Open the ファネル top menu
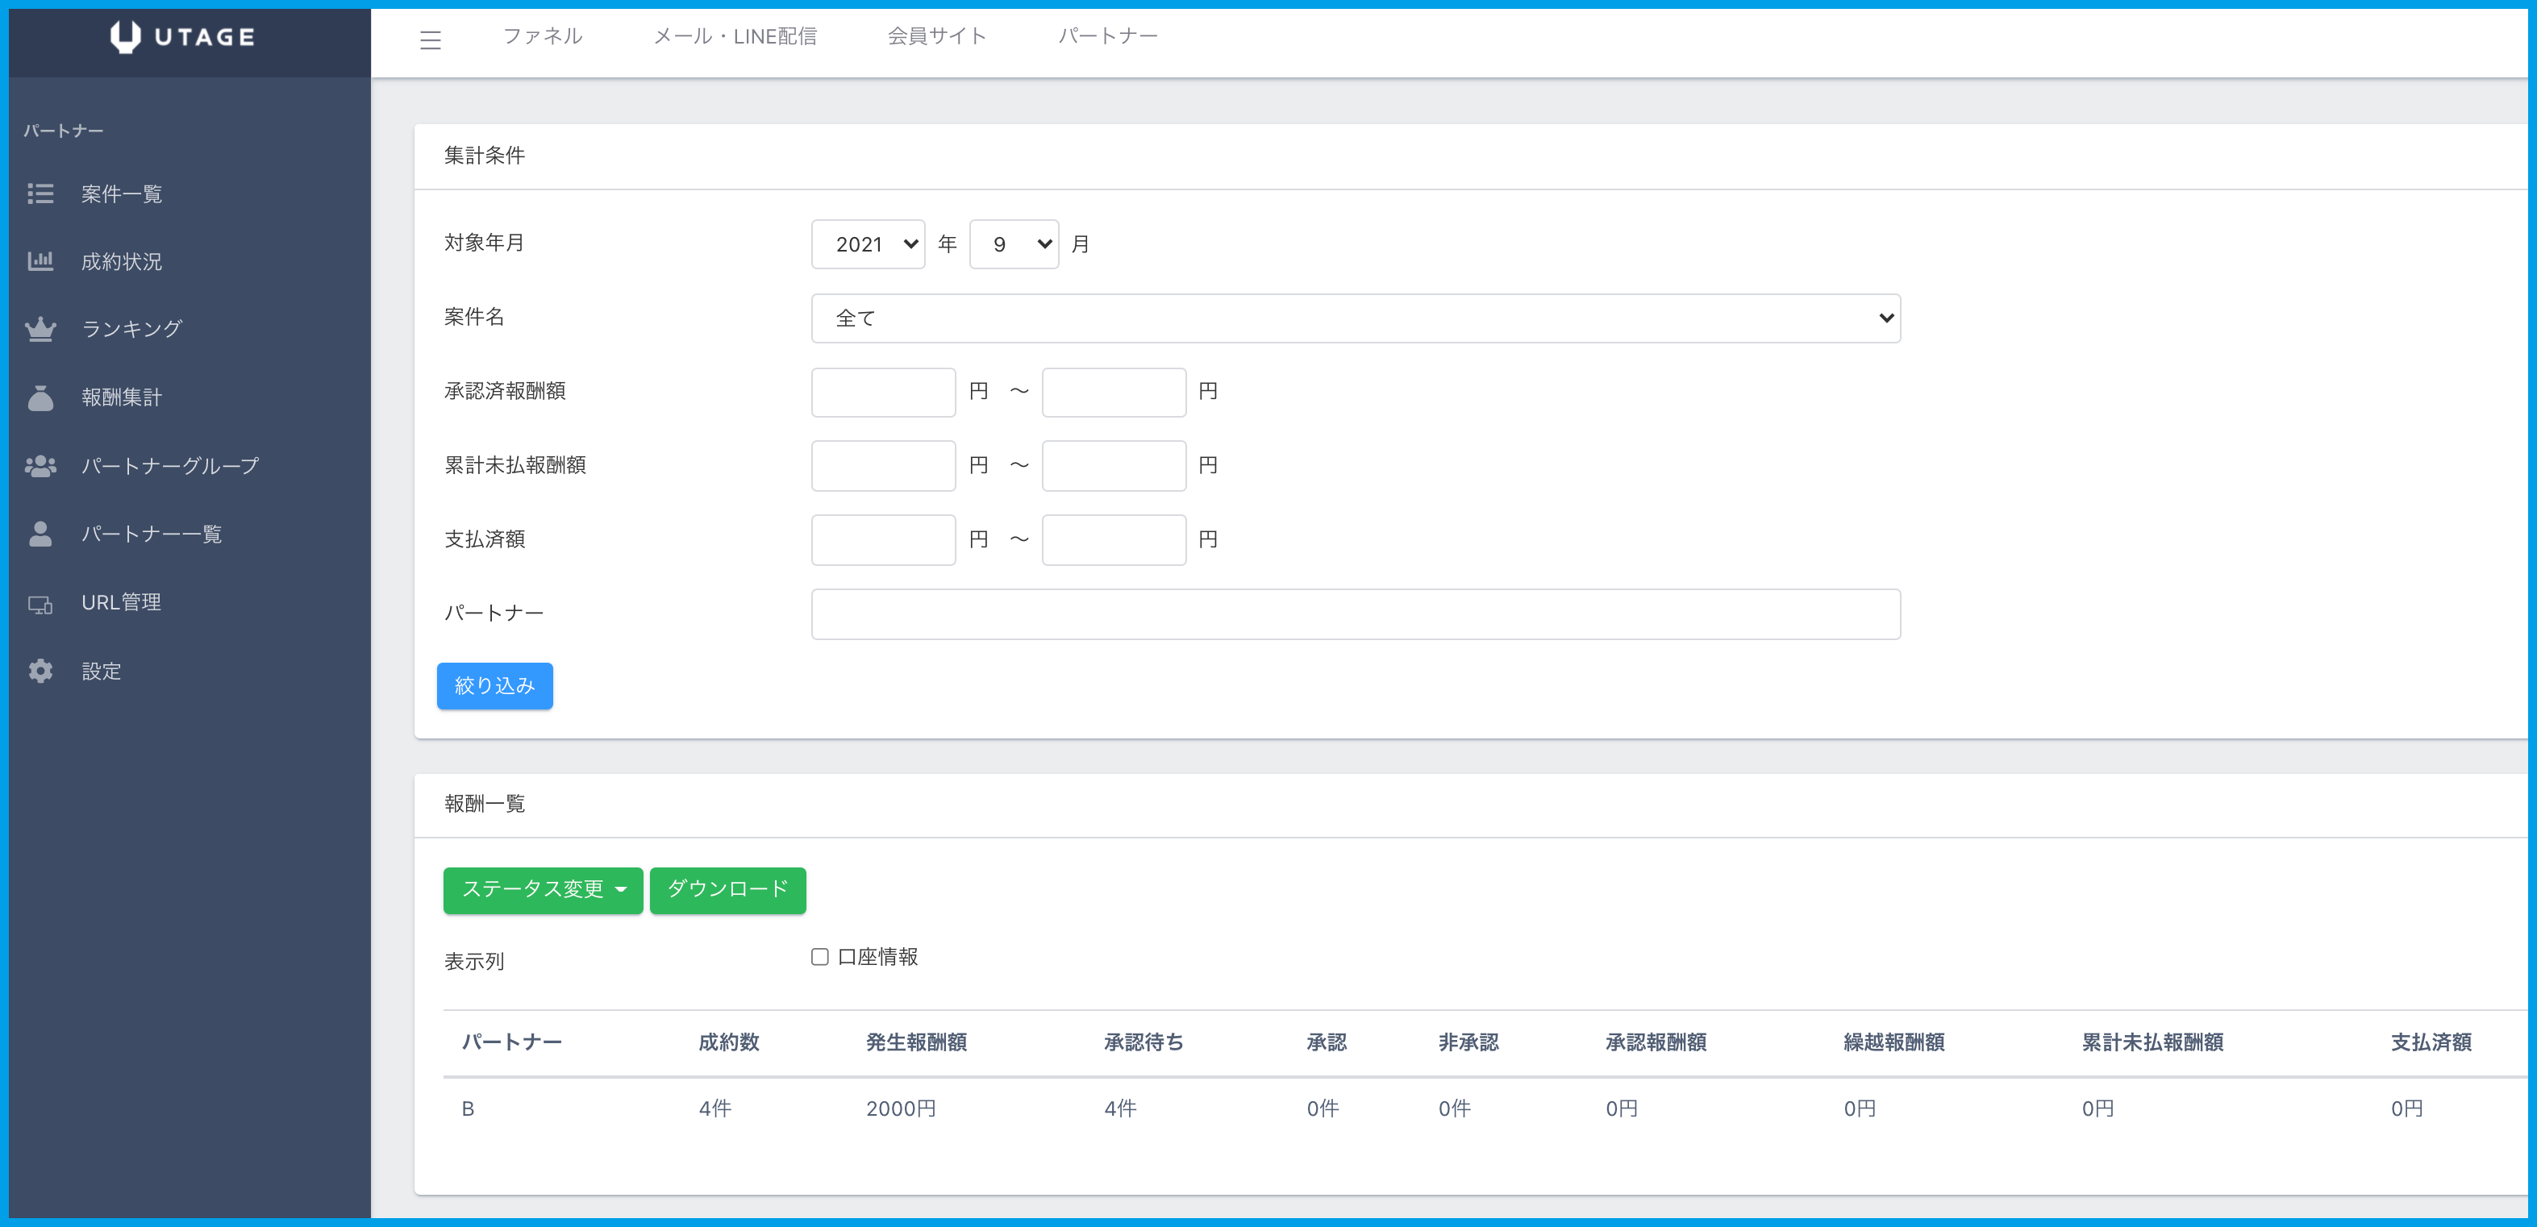Viewport: 2537px width, 1227px height. (x=543, y=36)
